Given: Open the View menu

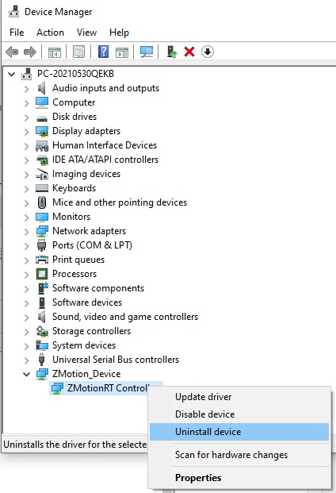Looking at the screenshot, I should 86,33.
